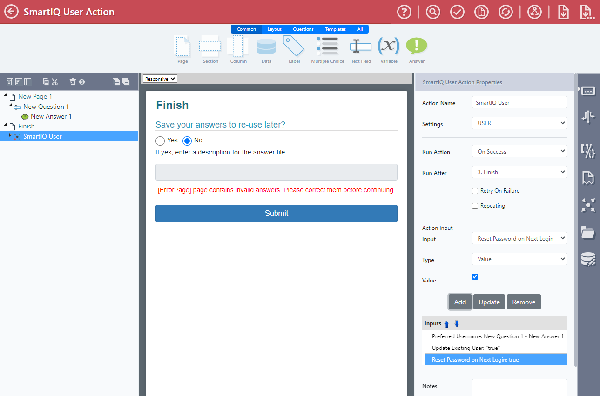
Task: Move input down with blue down arrow
Action: point(457,324)
